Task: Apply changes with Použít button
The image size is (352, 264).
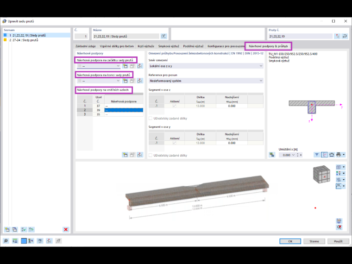Action: tap(338, 241)
